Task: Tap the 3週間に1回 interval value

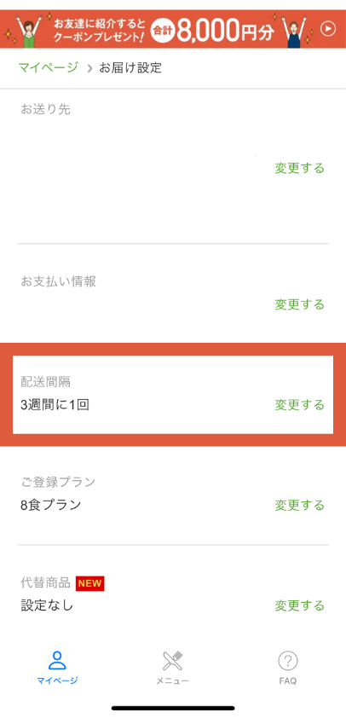Action: tap(55, 405)
